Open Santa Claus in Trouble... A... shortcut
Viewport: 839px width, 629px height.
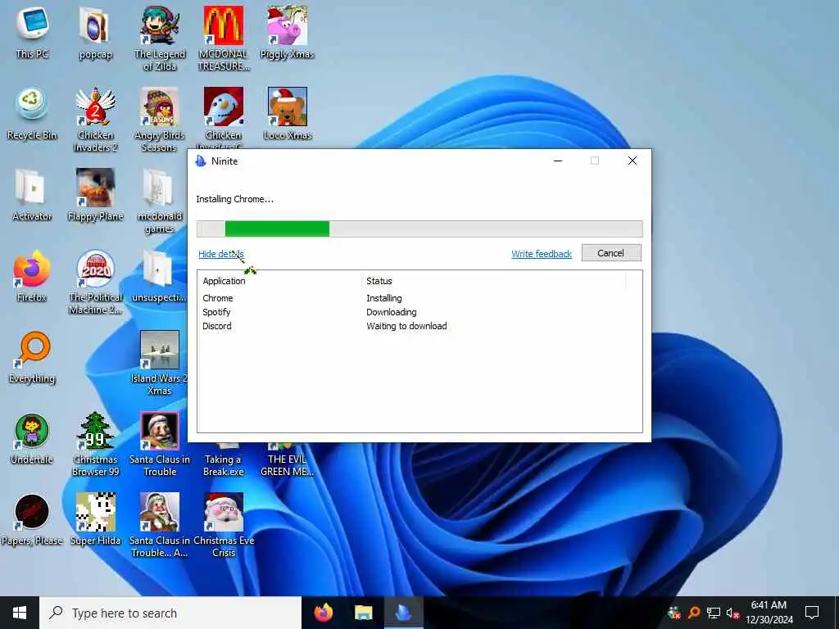pyautogui.click(x=160, y=525)
